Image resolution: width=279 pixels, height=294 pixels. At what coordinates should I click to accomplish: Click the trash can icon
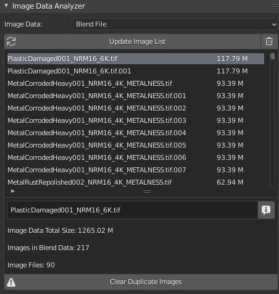pyautogui.click(x=269, y=41)
